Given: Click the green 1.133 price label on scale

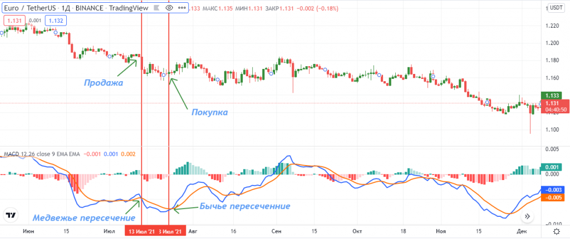Looking at the screenshot, I should click(552, 96).
